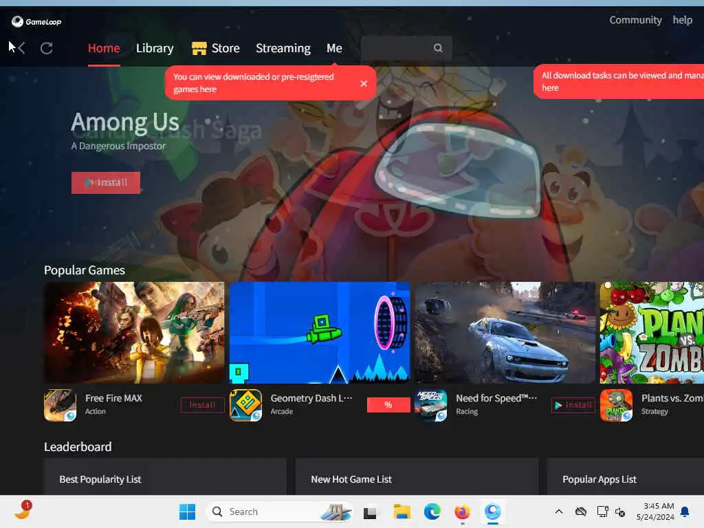Launch Microsoft Edge from the taskbar
The width and height of the screenshot is (704, 528).
432,511
